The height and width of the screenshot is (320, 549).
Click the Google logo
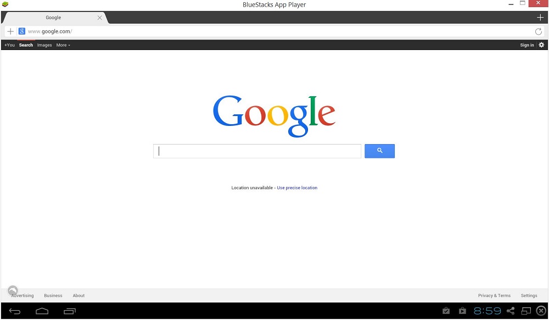pos(274,116)
